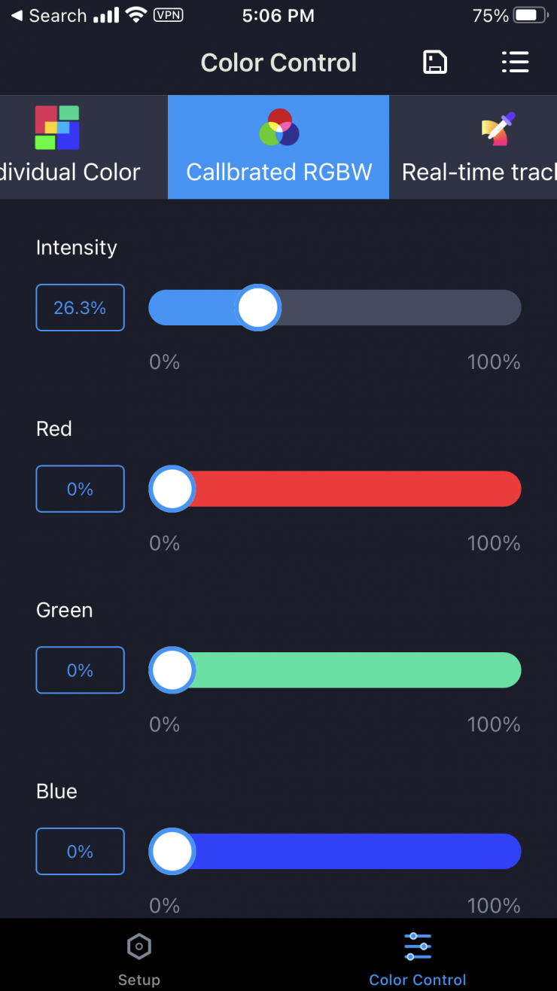Click the Intensity slider handle
This screenshot has height=991, width=557.
[258, 308]
